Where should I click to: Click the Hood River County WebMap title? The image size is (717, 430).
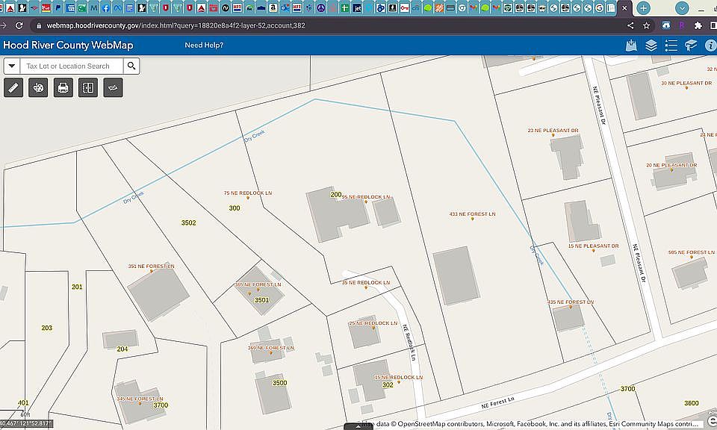click(68, 46)
